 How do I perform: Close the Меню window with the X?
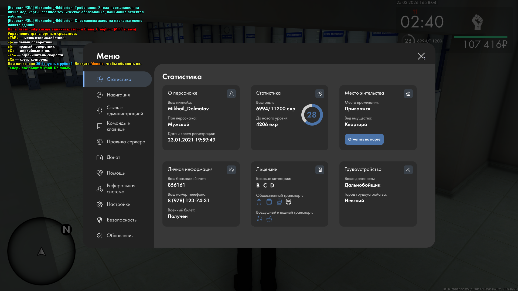click(421, 56)
